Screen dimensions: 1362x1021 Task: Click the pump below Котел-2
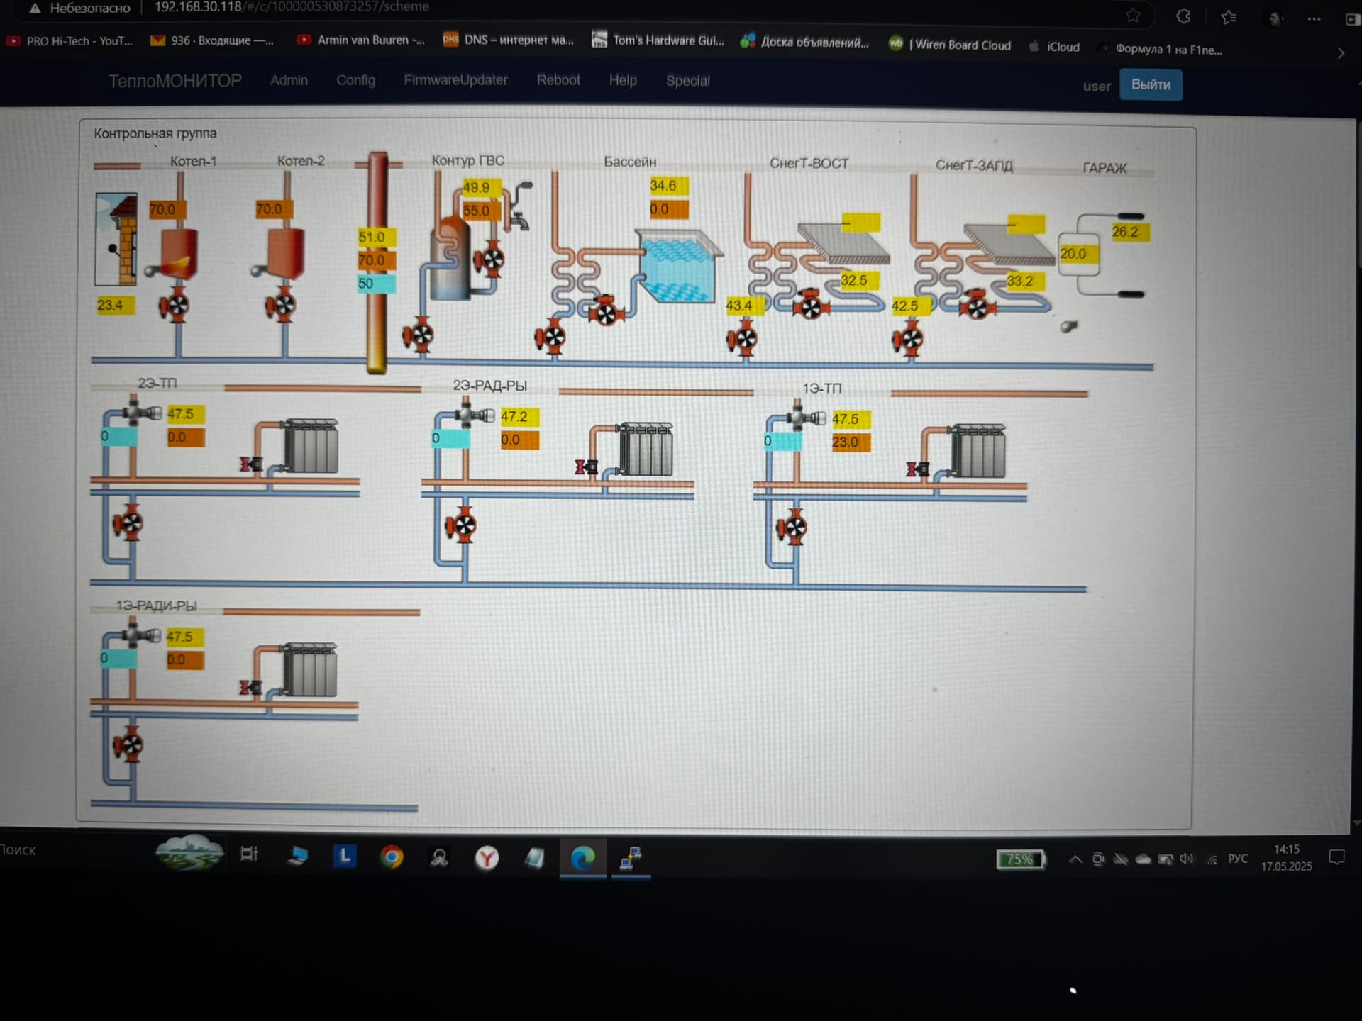(281, 306)
